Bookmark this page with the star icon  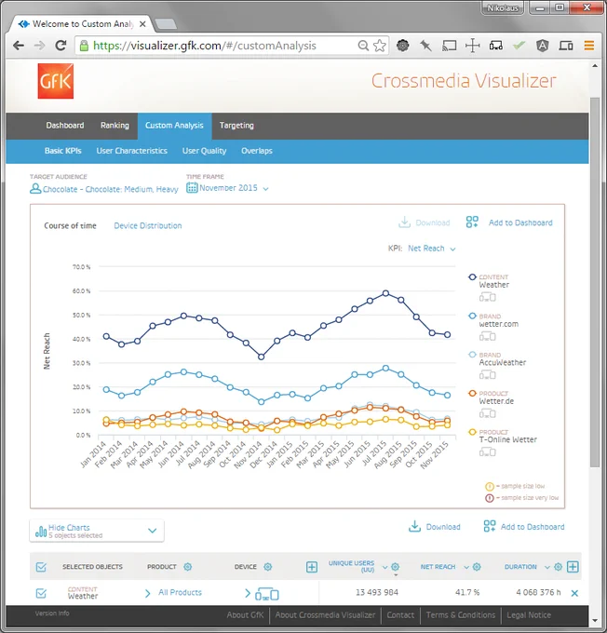[x=380, y=46]
